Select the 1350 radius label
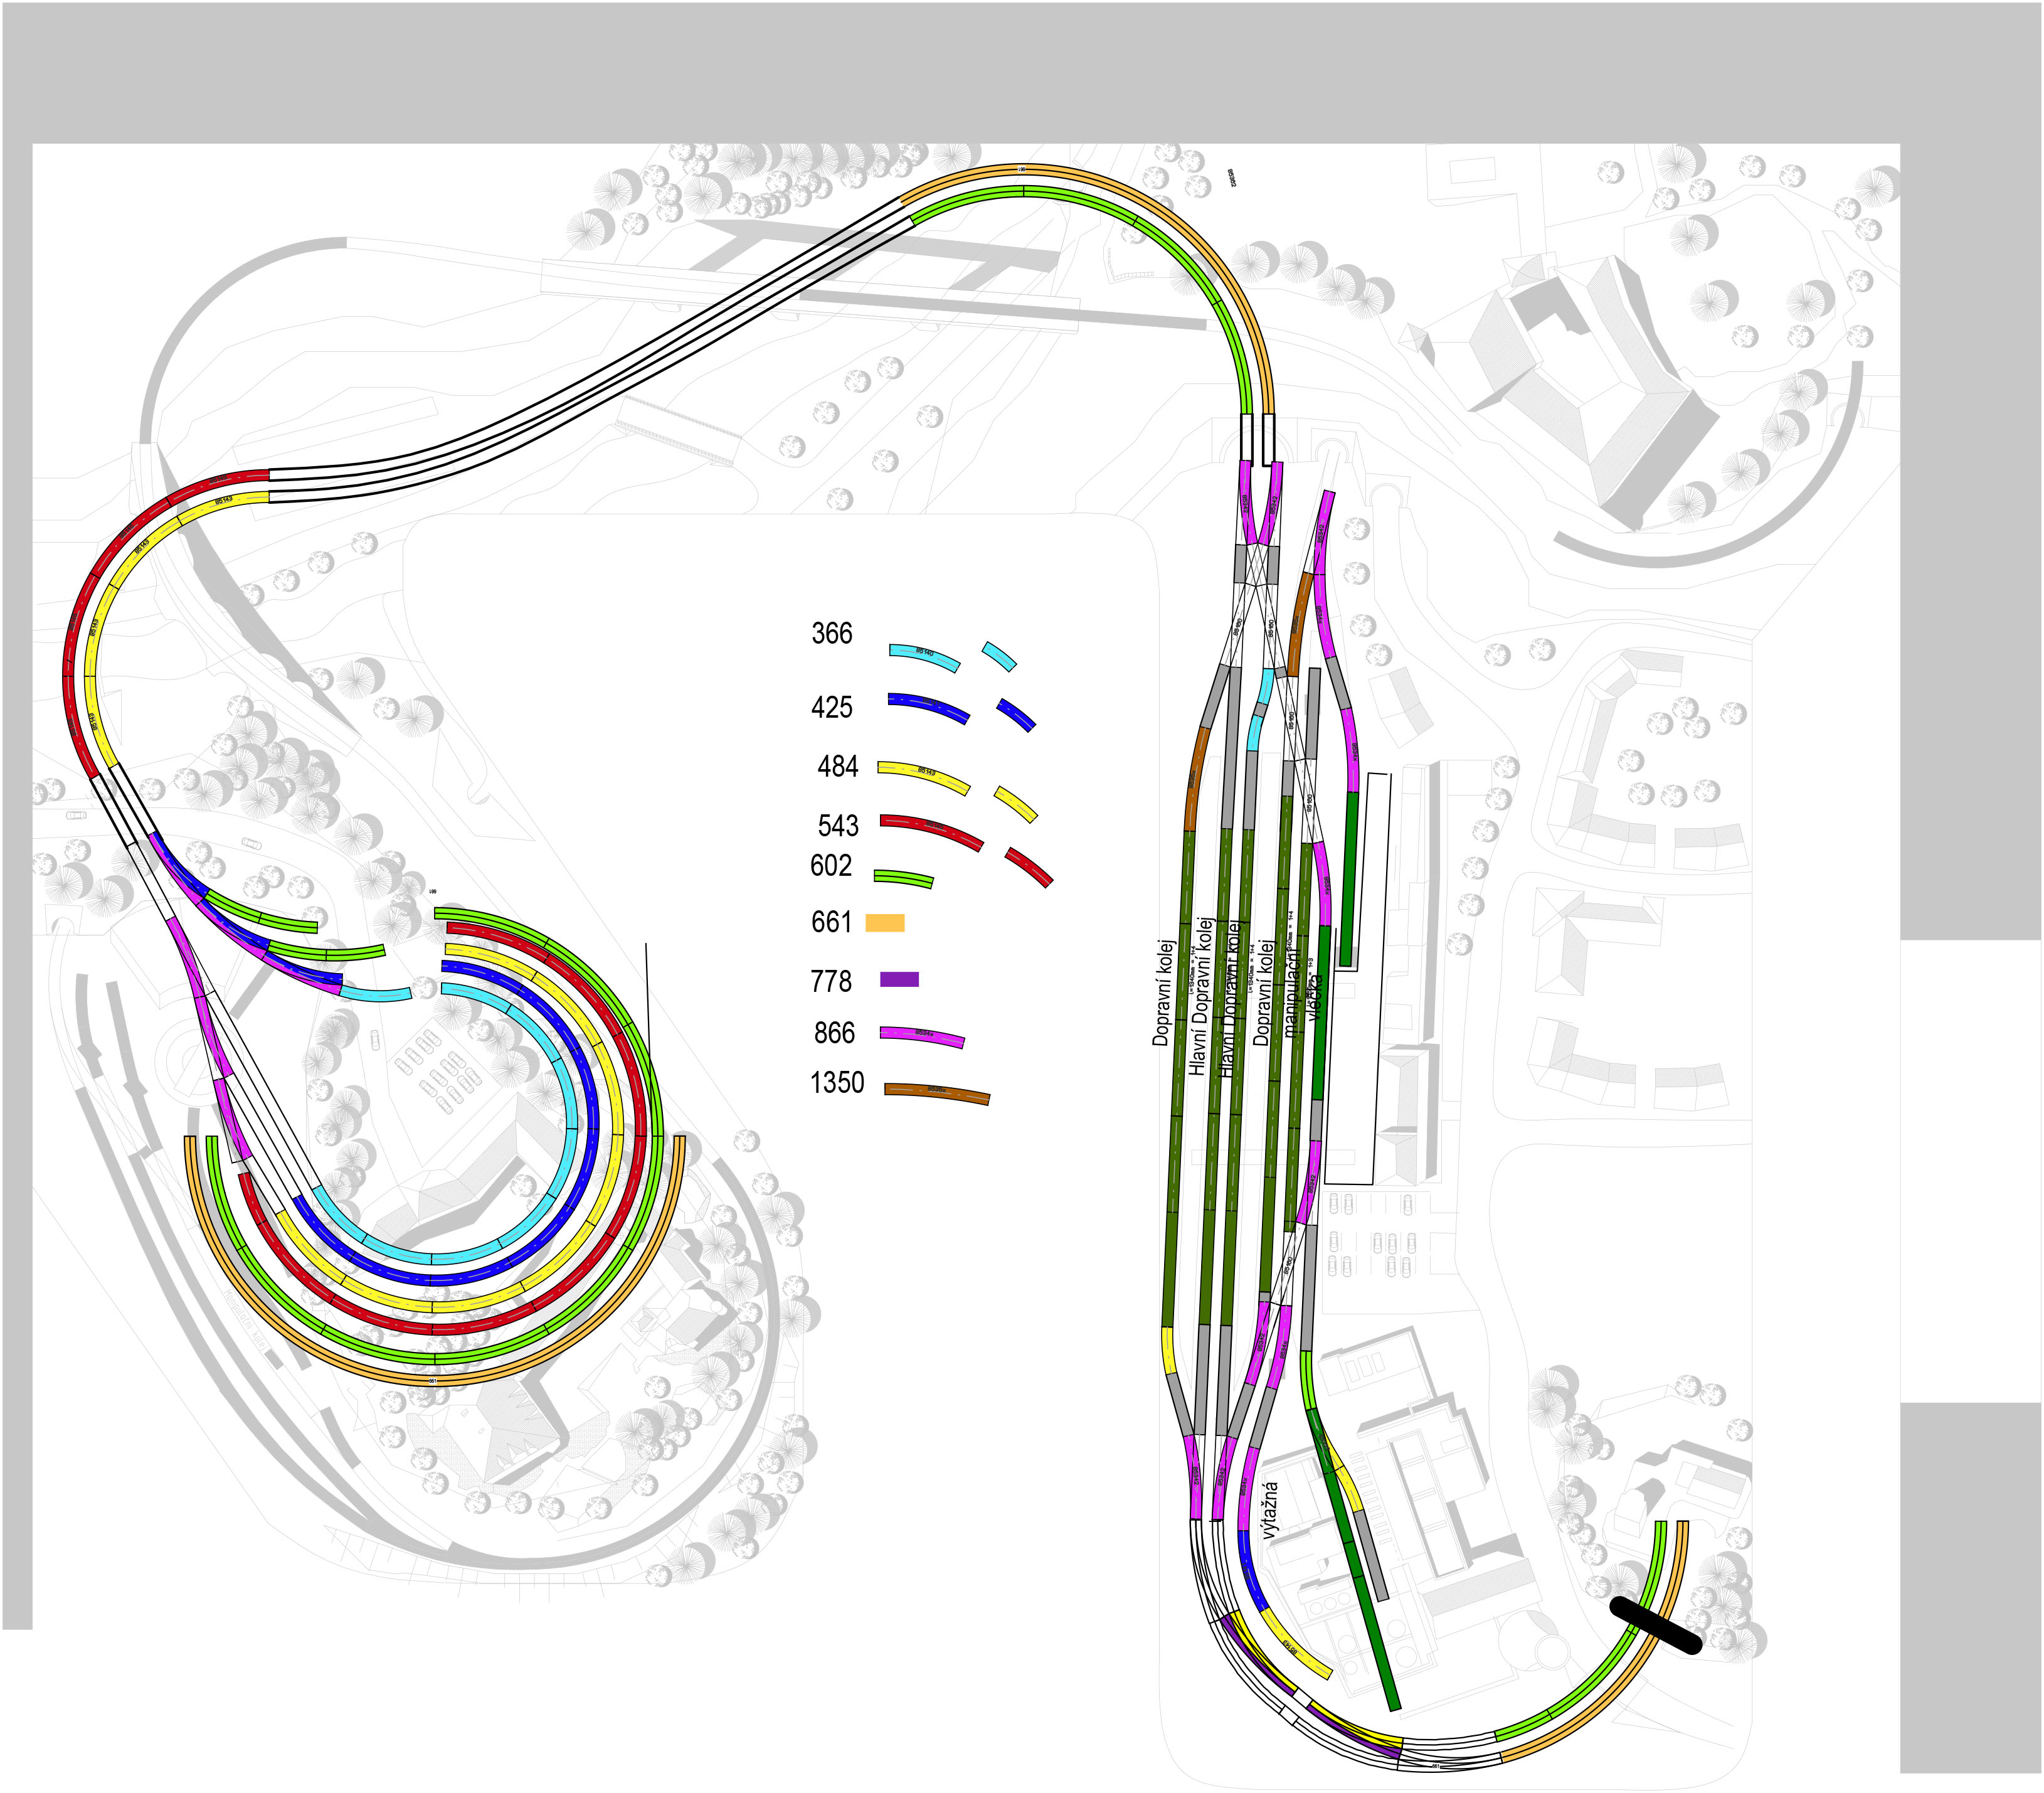The height and width of the screenshot is (1793, 2044). click(836, 1083)
